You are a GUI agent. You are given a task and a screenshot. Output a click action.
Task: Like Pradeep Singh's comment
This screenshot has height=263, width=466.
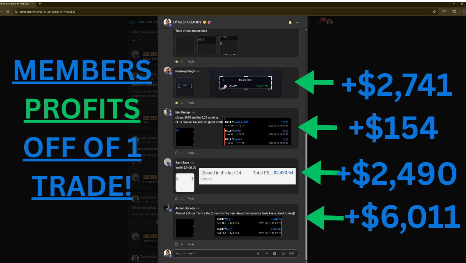click(177, 103)
